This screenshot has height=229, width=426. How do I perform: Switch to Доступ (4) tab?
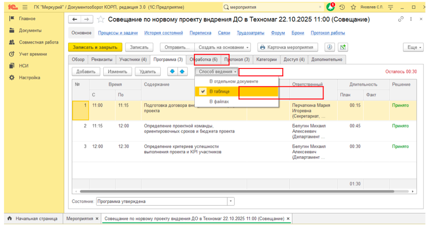pos(294,59)
